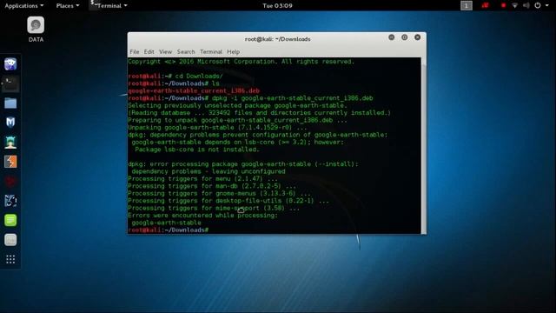556x313 pixels.
Task: Click the red recording indicator
Action: click(x=503, y=6)
